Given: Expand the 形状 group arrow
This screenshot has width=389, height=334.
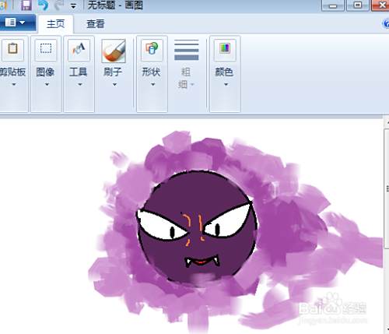Looking at the screenshot, I should point(153,84).
